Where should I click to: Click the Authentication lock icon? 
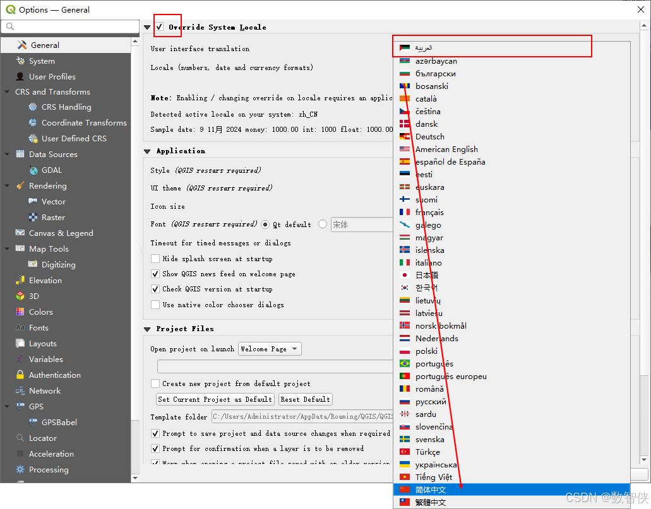20,375
